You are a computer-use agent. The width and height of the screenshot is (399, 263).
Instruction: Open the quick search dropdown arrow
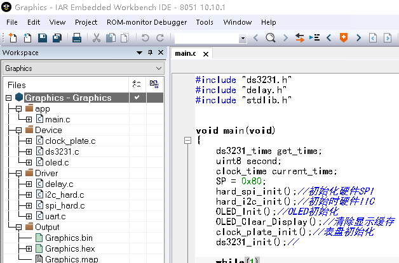coord(243,38)
